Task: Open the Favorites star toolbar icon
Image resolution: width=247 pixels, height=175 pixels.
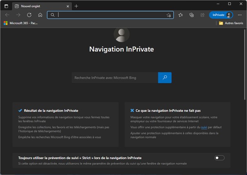Action: pyautogui.click(x=180, y=15)
